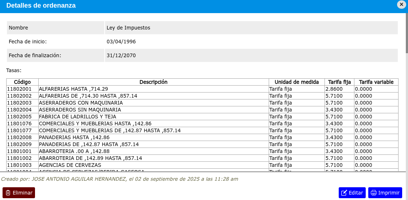Click the Nombre field label
The height and width of the screenshot is (200, 408).
pos(18,28)
